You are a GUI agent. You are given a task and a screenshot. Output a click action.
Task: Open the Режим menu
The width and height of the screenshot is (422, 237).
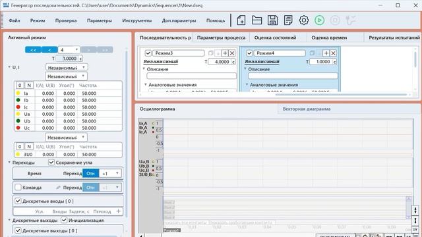pyautogui.click(x=38, y=20)
